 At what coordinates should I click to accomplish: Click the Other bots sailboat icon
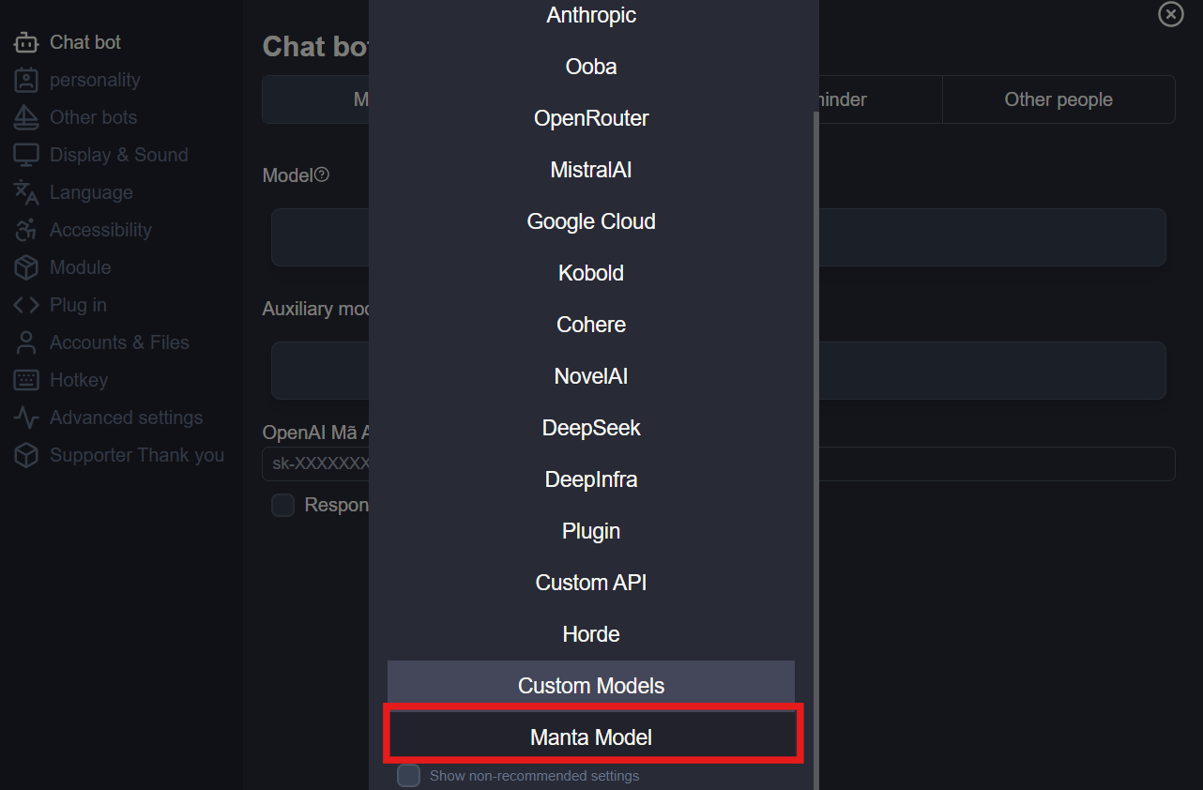25,117
